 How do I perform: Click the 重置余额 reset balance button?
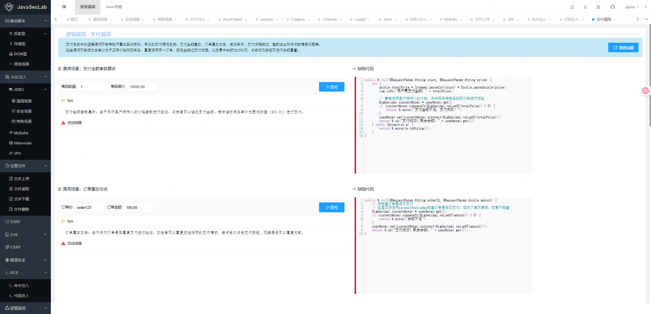(x=623, y=48)
